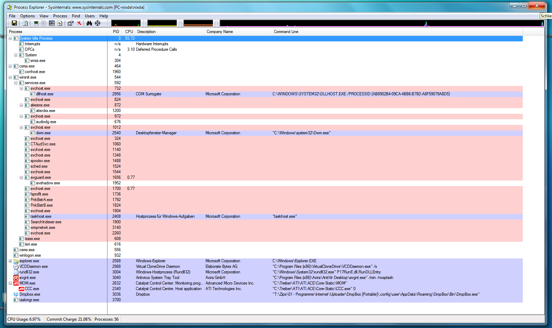Collapse the svchost.exe 732 tree node
The image size is (552, 328).
point(21,88)
